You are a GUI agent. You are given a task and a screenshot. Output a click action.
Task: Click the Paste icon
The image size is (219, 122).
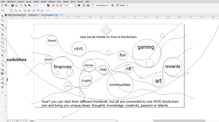click(x=30, y=5)
